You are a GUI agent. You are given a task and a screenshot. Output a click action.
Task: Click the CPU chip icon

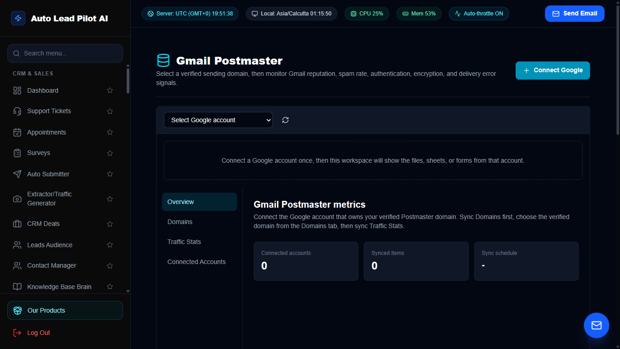pos(354,14)
